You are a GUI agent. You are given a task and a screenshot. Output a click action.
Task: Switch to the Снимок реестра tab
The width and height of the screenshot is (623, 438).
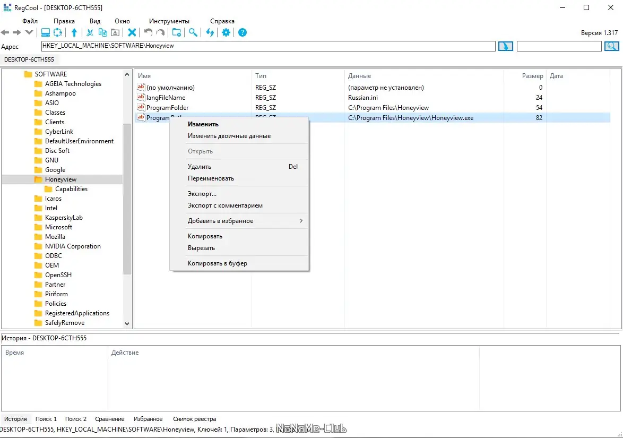click(195, 418)
